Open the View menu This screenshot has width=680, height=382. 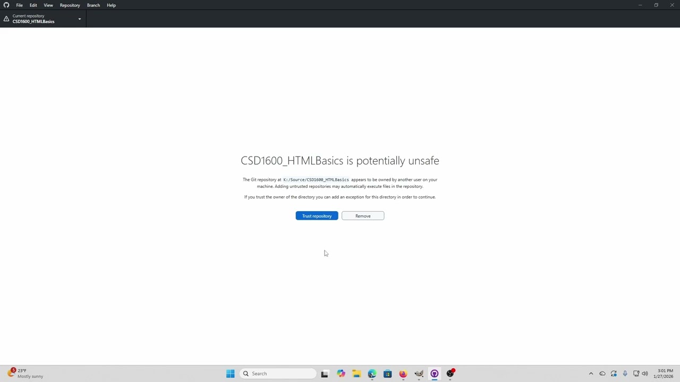pos(48,5)
